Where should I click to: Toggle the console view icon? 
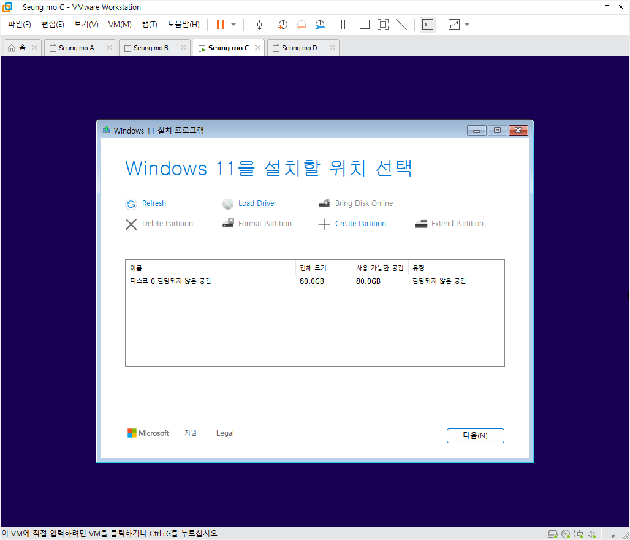point(428,25)
